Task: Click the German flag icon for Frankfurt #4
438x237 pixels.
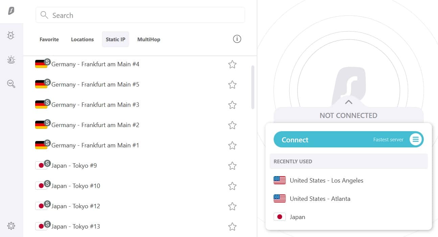Action: [41, 64]
